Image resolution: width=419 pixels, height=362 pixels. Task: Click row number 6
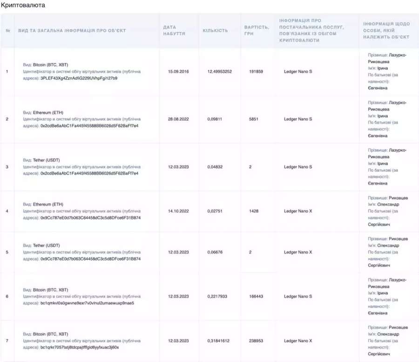(7, 296)
